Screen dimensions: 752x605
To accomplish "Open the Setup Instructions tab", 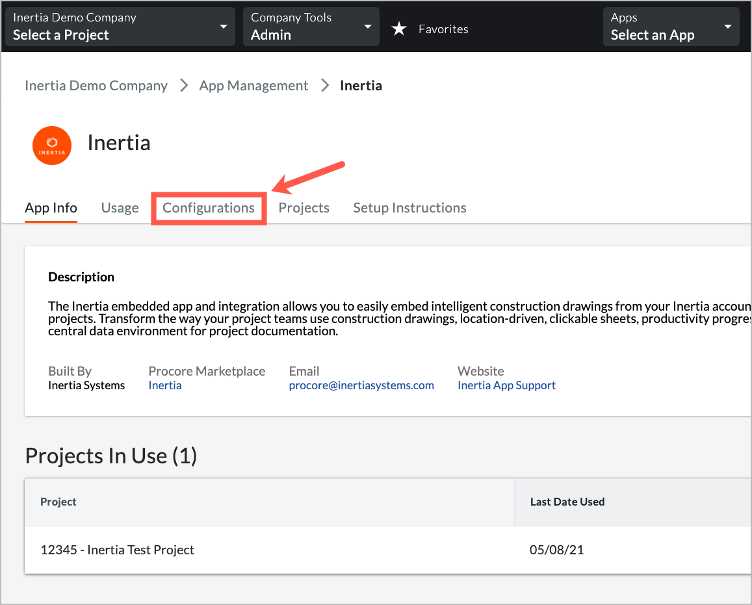I will 409,208.
